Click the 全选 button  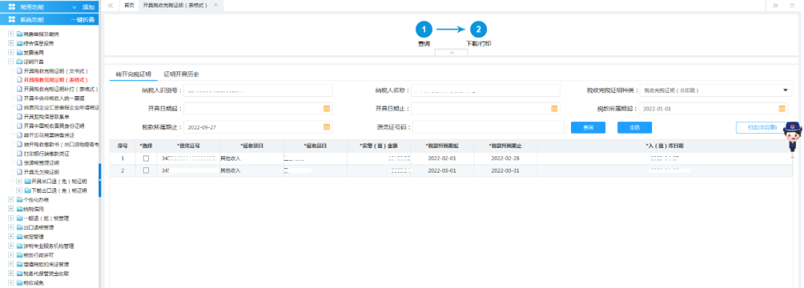(634, 127)
